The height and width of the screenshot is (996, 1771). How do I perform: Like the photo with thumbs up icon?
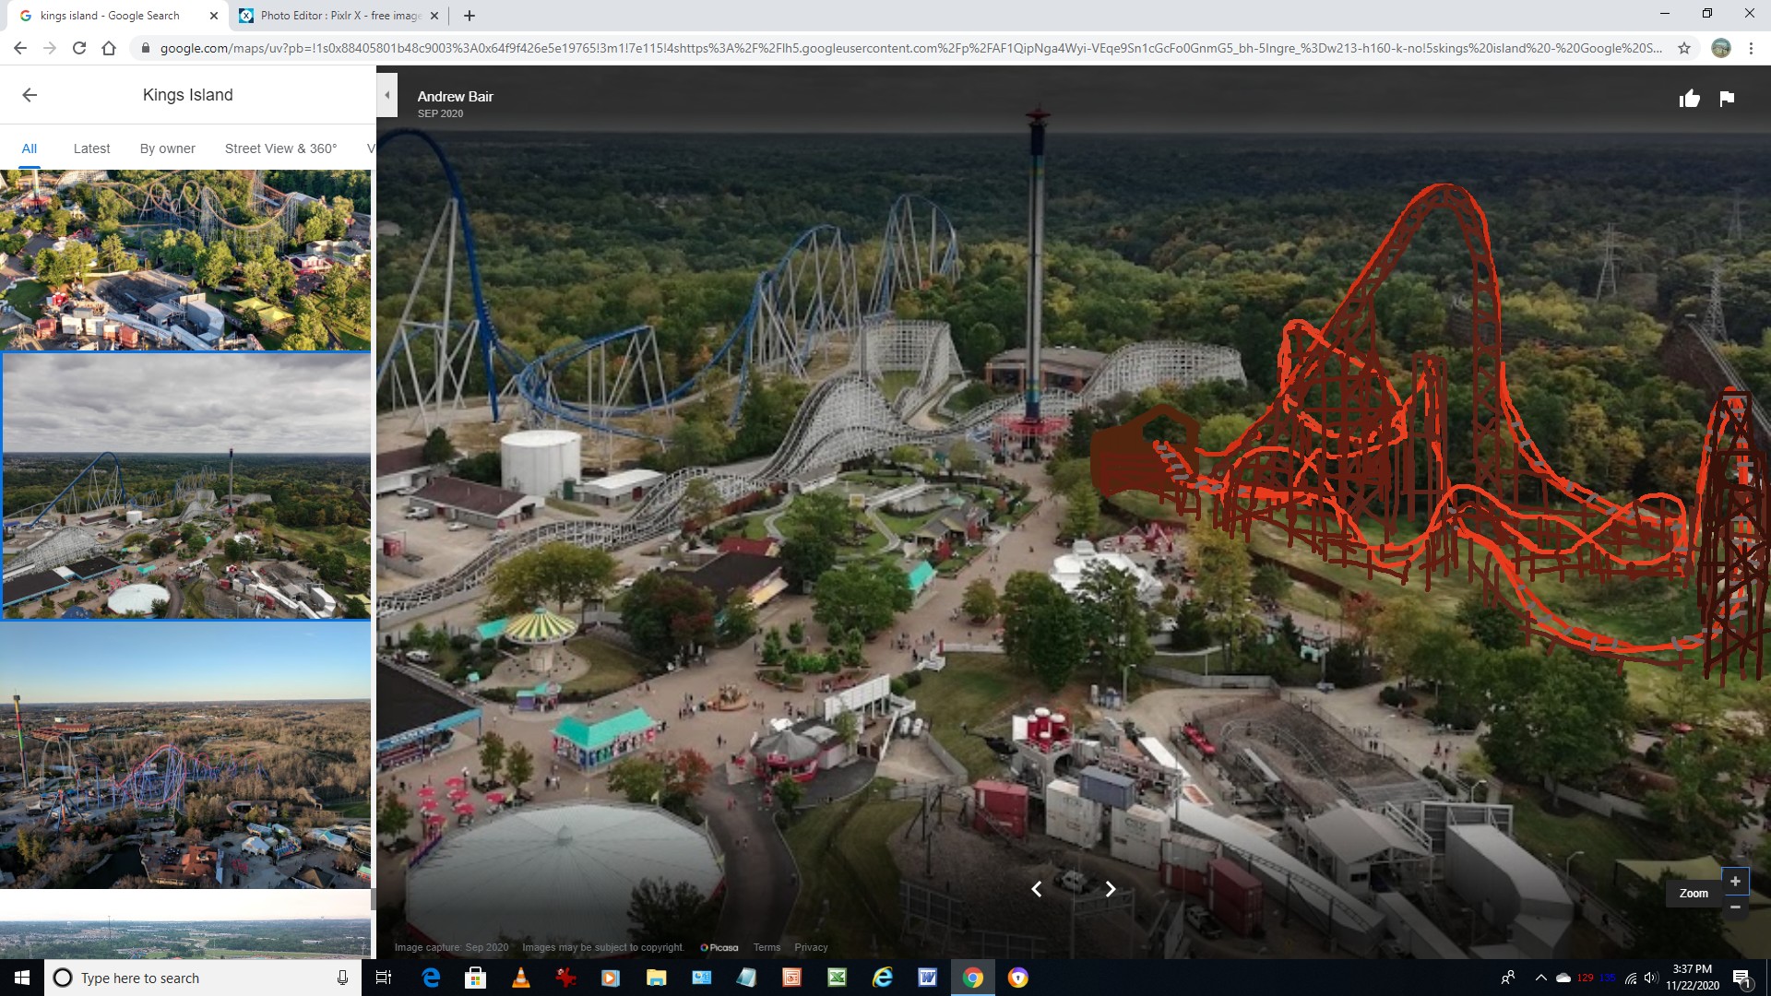point(1689,99)
